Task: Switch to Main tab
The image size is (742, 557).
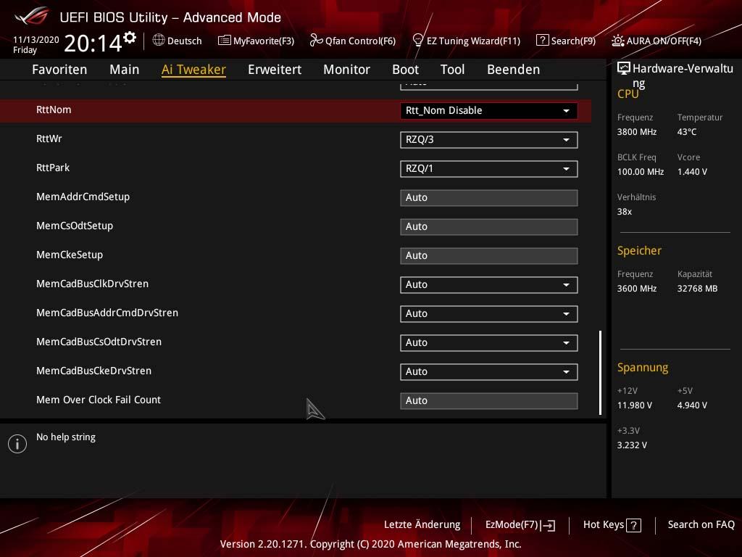Action: click(125, 70)
